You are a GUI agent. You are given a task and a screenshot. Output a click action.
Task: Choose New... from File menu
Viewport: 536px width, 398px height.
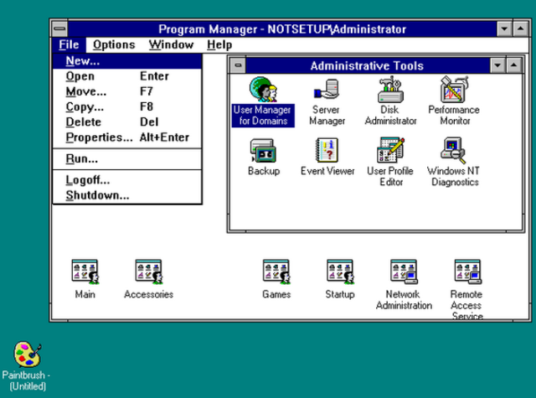(127, 61)
